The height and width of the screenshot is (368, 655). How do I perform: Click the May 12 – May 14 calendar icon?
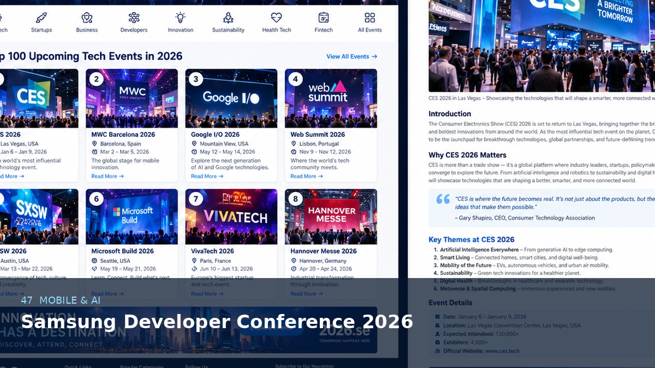click(194, 152)
